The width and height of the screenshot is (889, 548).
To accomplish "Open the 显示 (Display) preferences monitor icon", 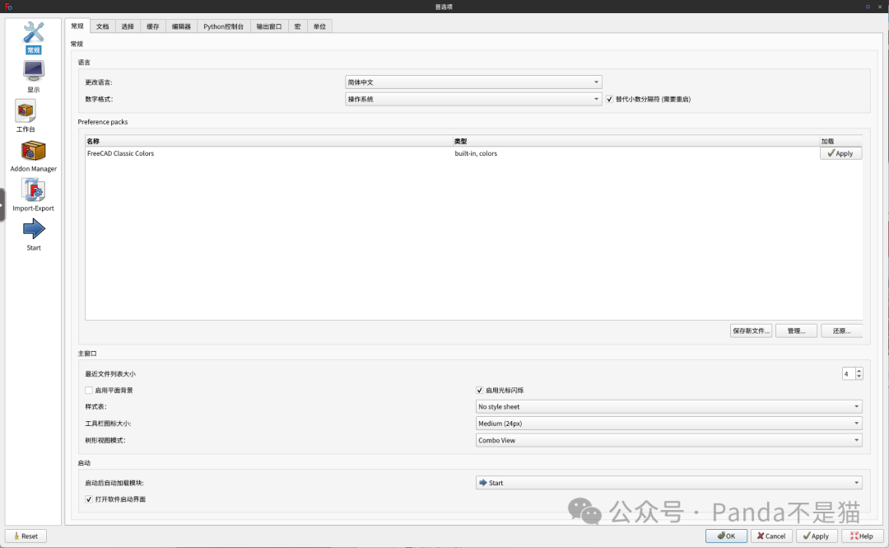I will (x=34, y=71).
